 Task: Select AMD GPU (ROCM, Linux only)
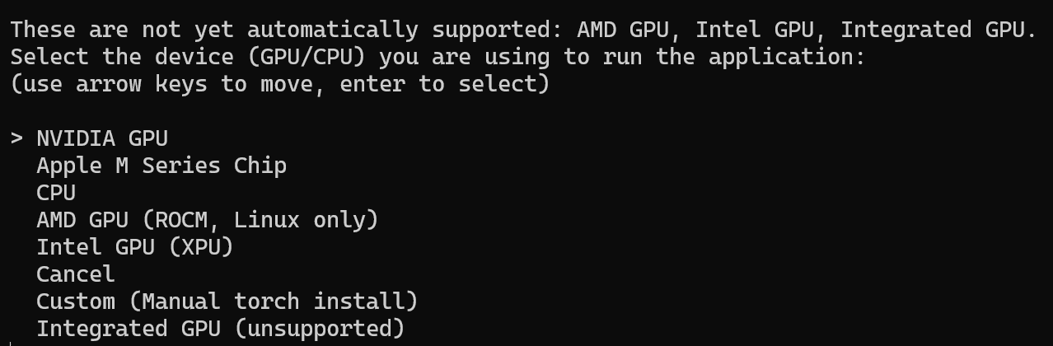207,220
